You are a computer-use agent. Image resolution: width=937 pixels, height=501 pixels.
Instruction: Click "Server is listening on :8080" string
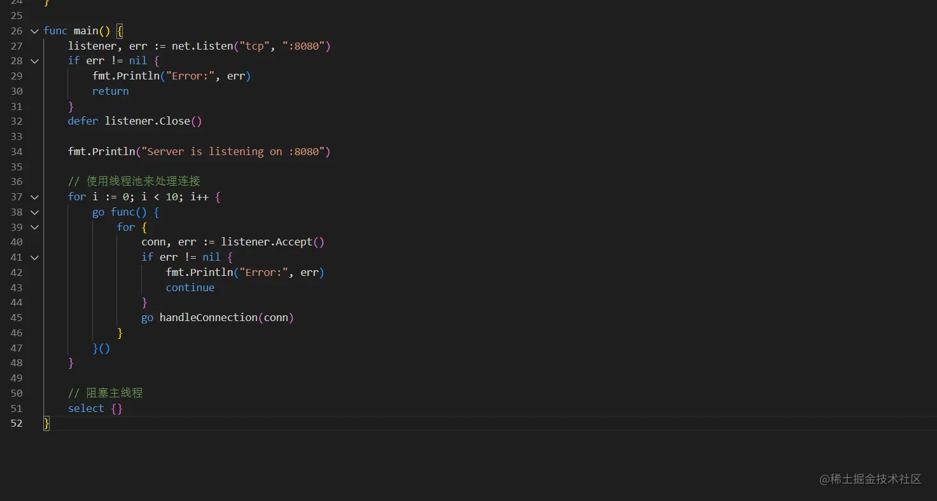233,151
